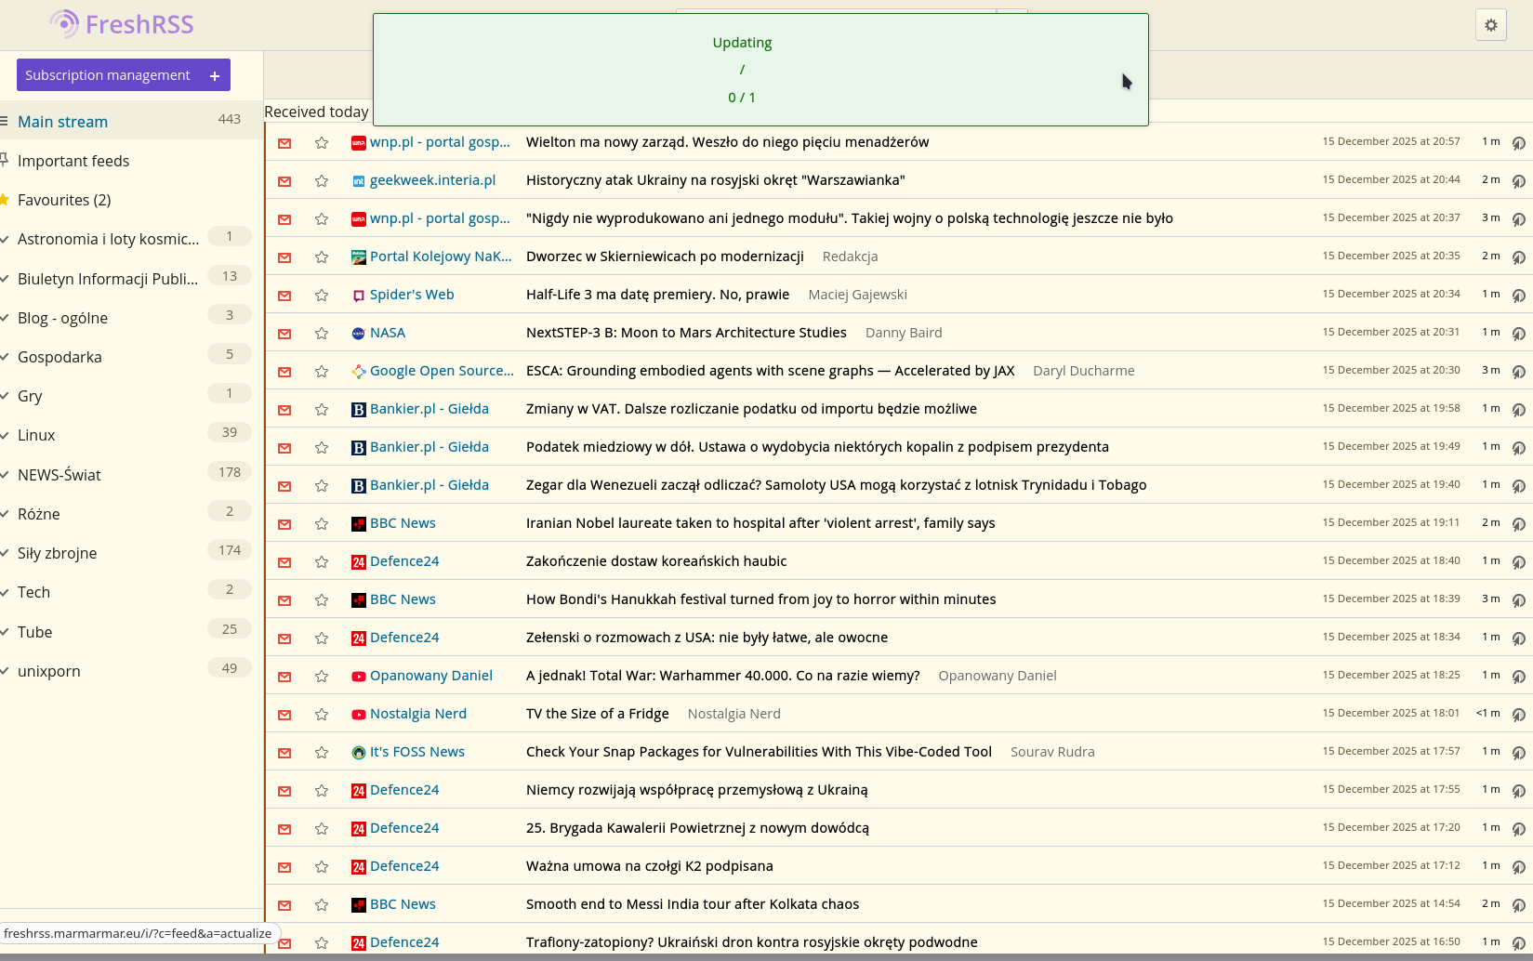Expand the Astronomia i loty kosmiczne category
The height and width of the screenshot is (961, 1533).
5,239
